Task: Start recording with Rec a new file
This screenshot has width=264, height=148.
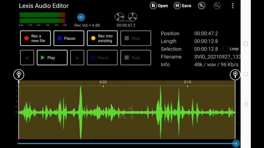Action: click(35, 38)
